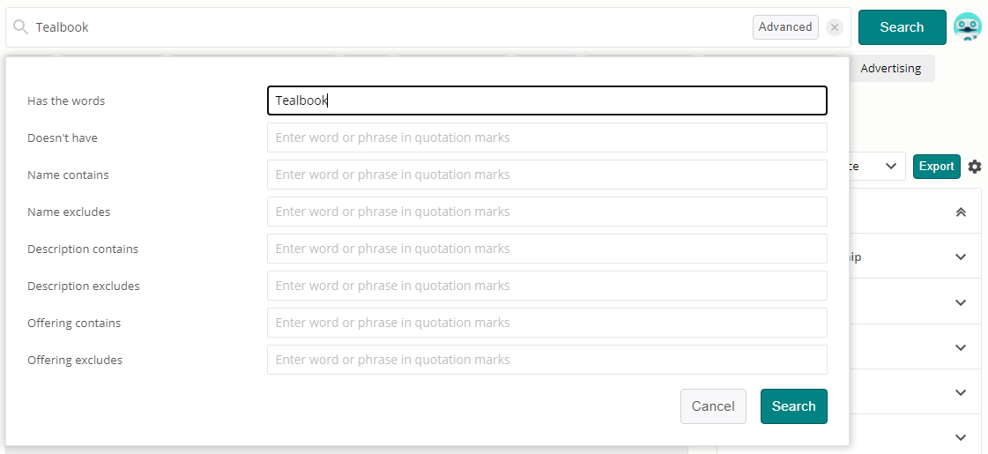This screenshot has height=454, width=988.
Task: Focus the 'Name contains' field
Action: click(x=546, y=175)
